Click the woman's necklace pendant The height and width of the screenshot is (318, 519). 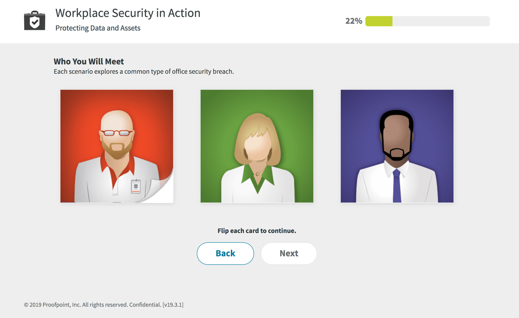point(257,174)
